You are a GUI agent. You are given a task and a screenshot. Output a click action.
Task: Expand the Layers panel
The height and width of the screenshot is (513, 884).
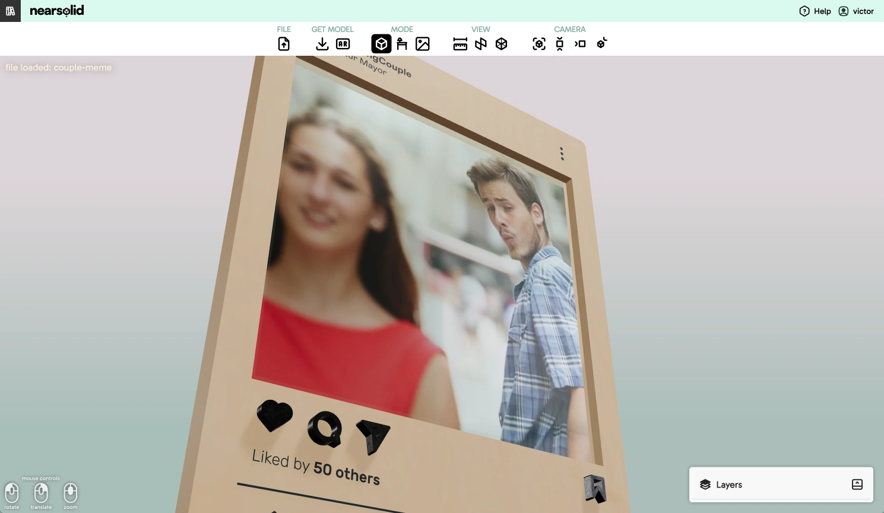click(x=728, y=485)
